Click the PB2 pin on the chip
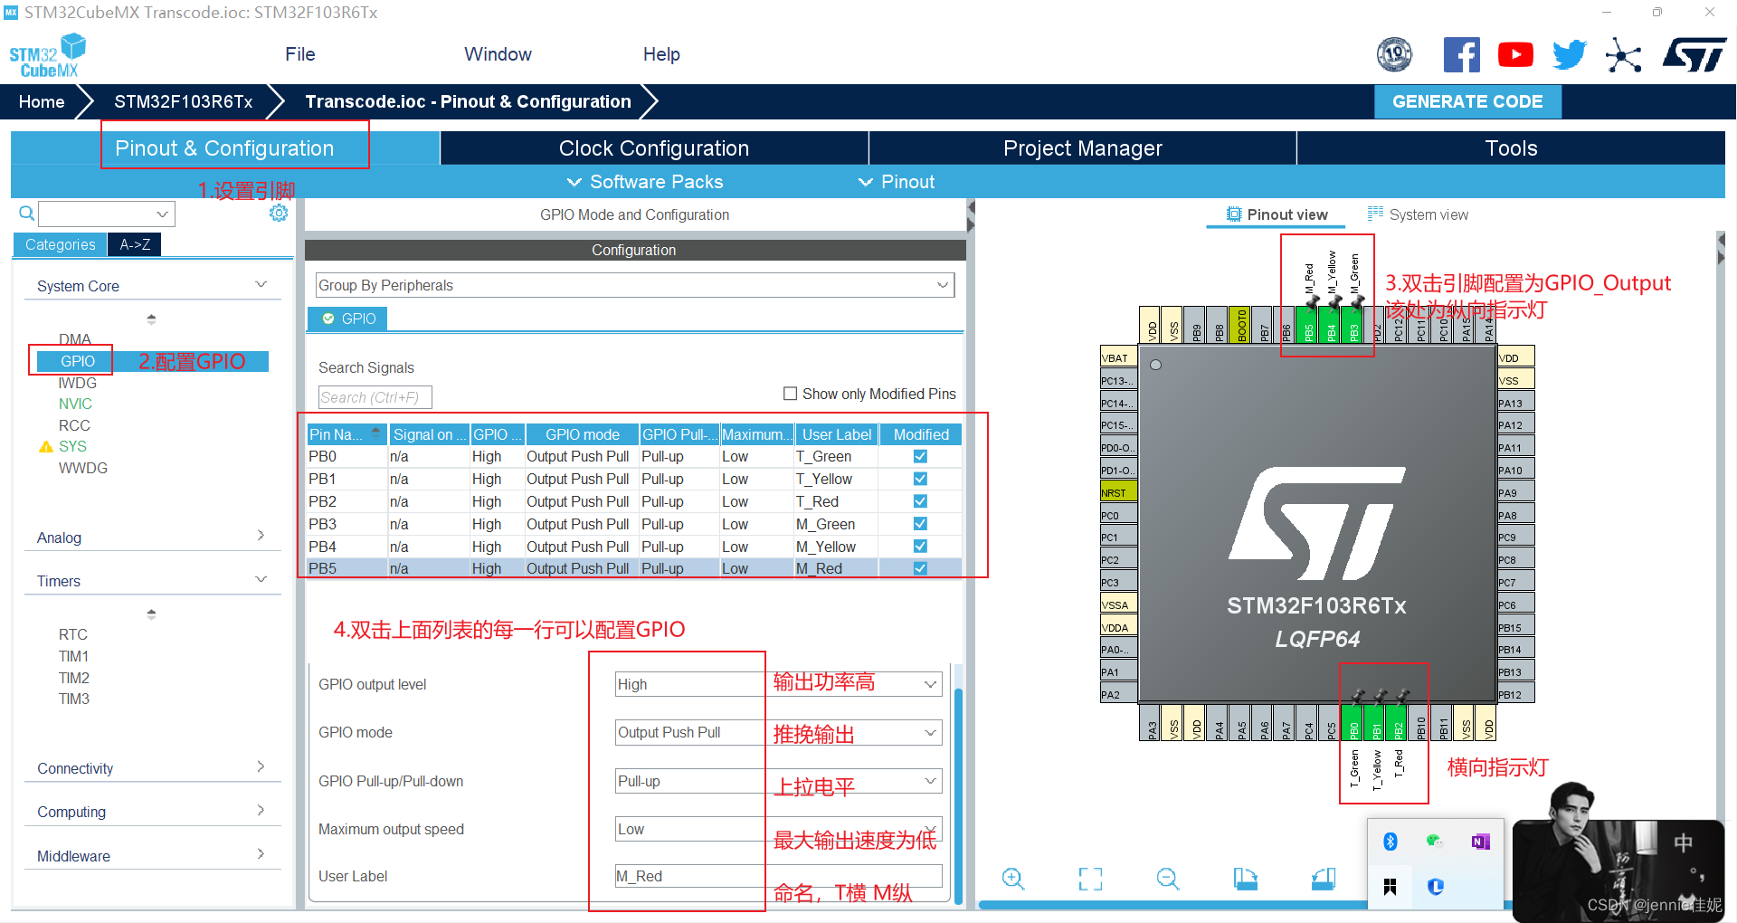This screenshot has height=923, width=1737. [x=1399, y=723]
